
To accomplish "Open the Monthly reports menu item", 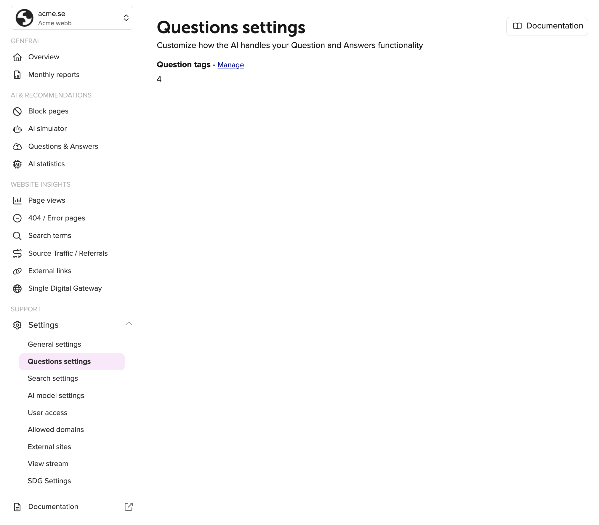I will click(x=54, y=75).
